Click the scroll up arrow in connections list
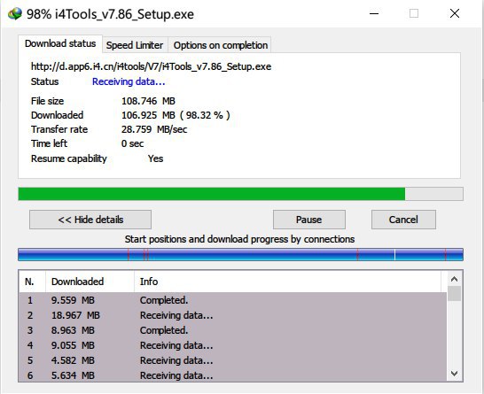The width and height of the screenshot is (484, 394). point(454,279)
